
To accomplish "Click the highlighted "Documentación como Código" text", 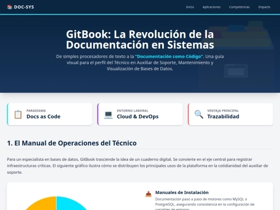I will pos(169,57).
